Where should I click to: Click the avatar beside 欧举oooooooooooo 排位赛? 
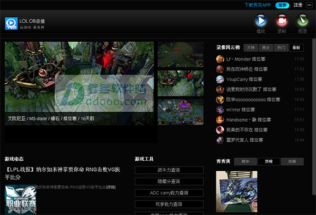220,100
